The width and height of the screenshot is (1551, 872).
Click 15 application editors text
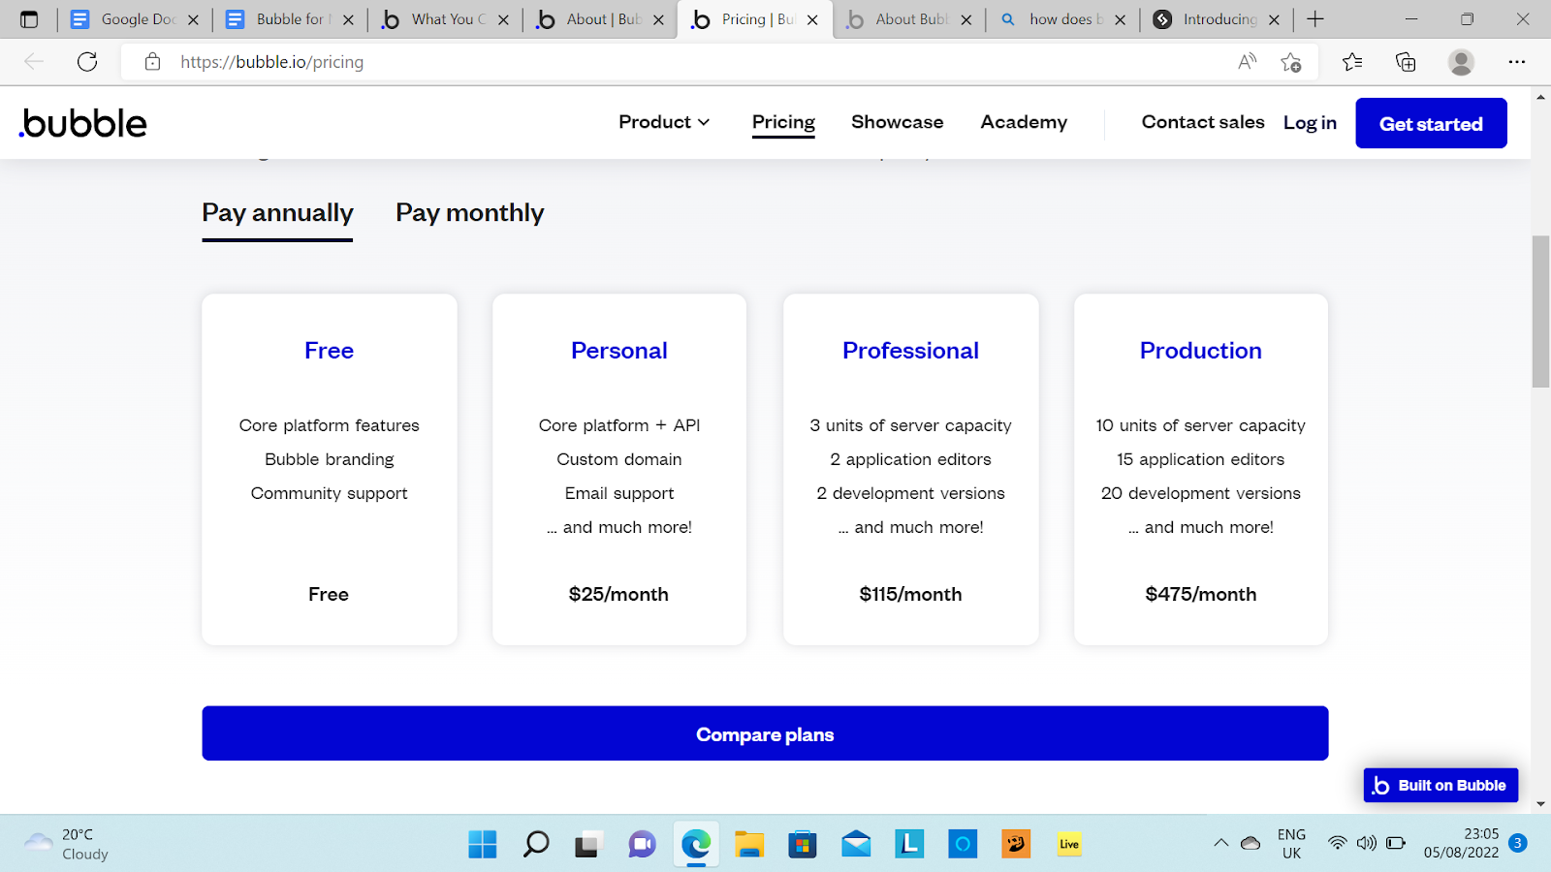coord(1200,459)
